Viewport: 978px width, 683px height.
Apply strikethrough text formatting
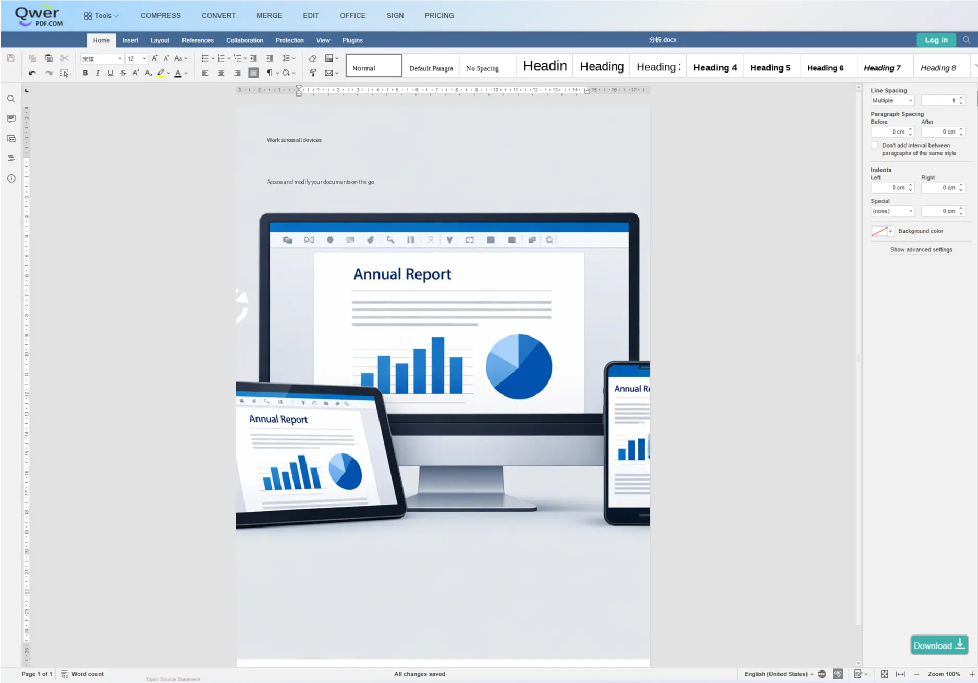(123, 74)
